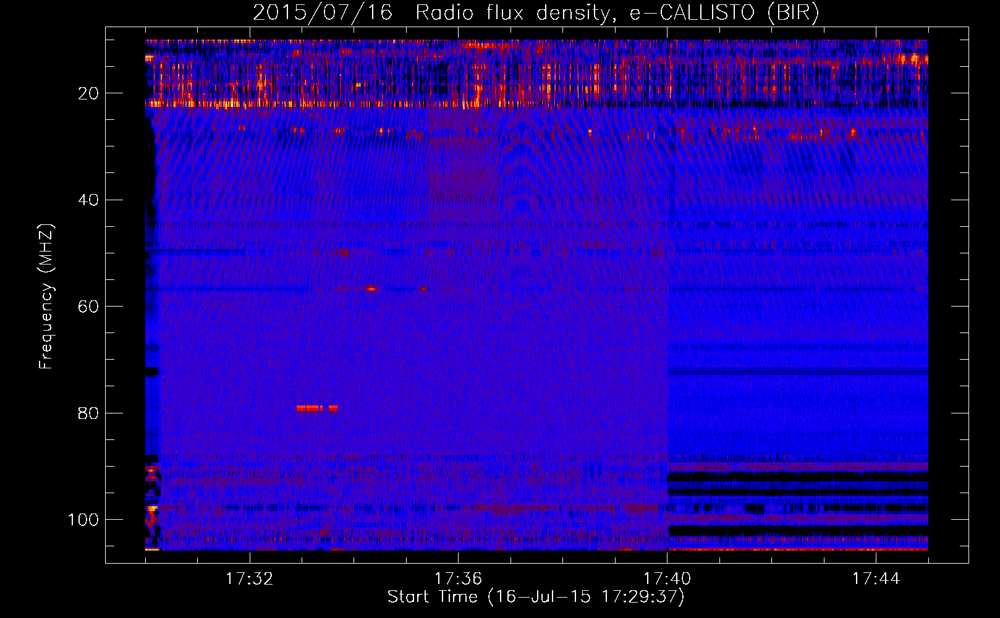Click the bright spot near 57 MHz
Image resolution: width=1000 pixels, height=618 pixels.
[x=371, y=289]
